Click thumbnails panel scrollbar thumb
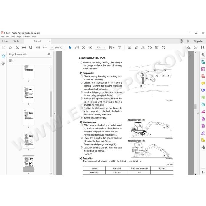The image size is (206, 206). [x=51, y=104]
